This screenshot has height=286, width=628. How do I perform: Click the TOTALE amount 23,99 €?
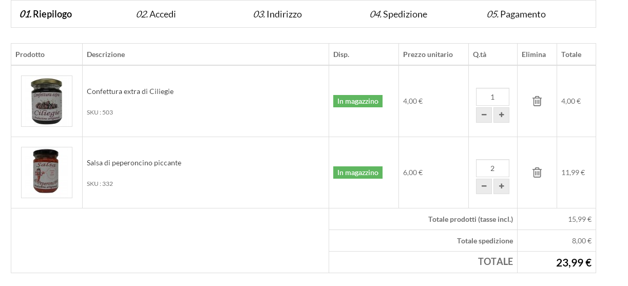[x=574, y=263]
